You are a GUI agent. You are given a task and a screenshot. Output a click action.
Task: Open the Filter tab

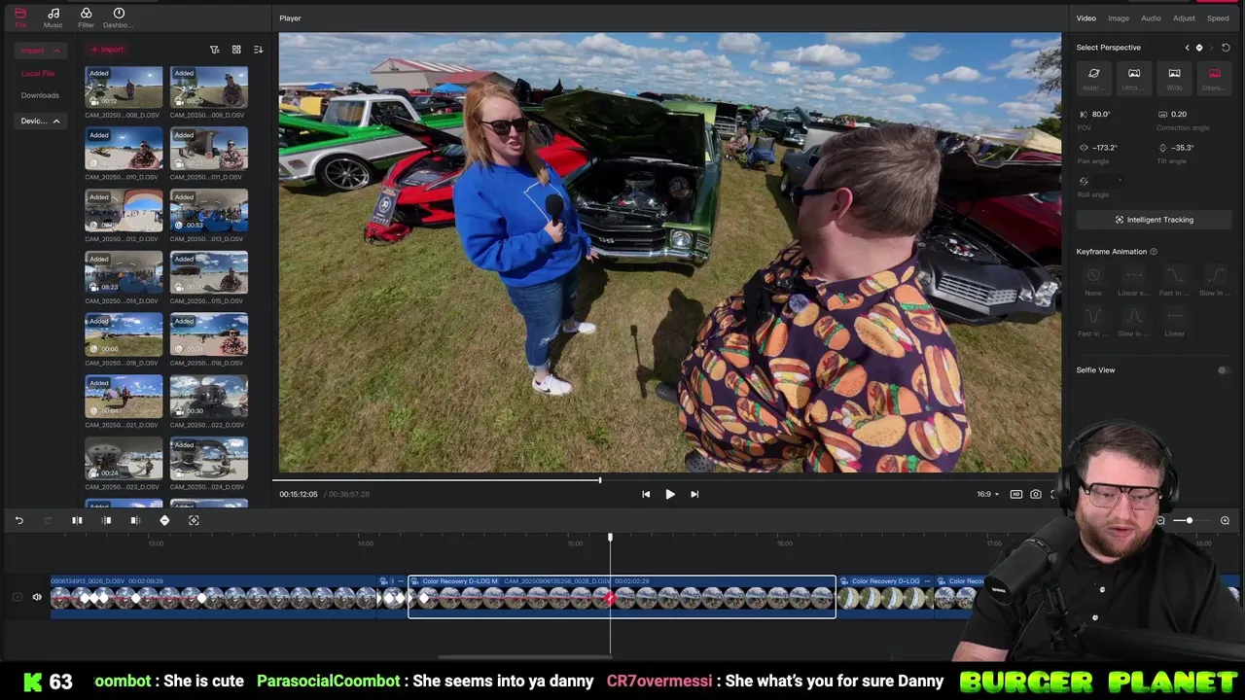click(86, 17)
